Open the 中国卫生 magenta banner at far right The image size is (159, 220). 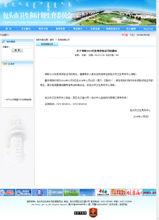tap(149, 192)
